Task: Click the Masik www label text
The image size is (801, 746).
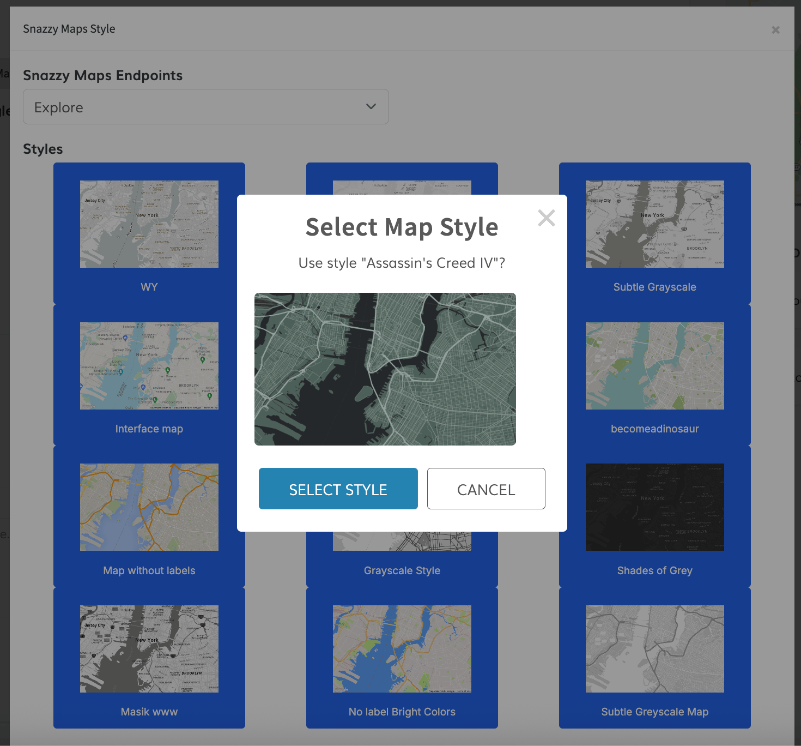Action: tap(149, 712)
